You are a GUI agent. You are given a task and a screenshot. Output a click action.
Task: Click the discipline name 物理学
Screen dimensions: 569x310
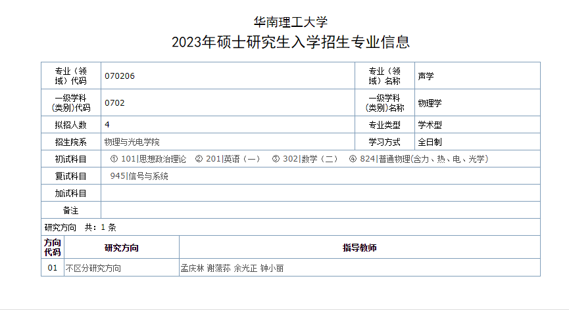(430, 103)
